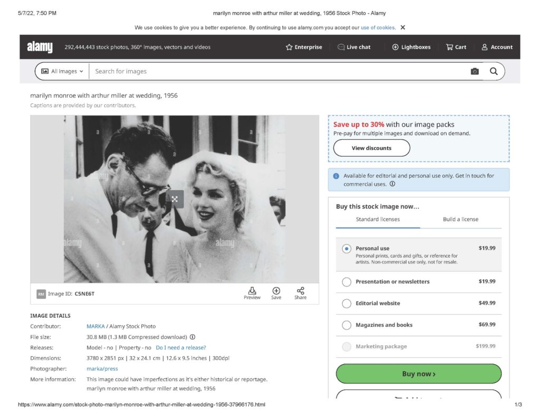Click the Preview download icon
This screenshot has height=418, width=540.
(x=252, y=291)
